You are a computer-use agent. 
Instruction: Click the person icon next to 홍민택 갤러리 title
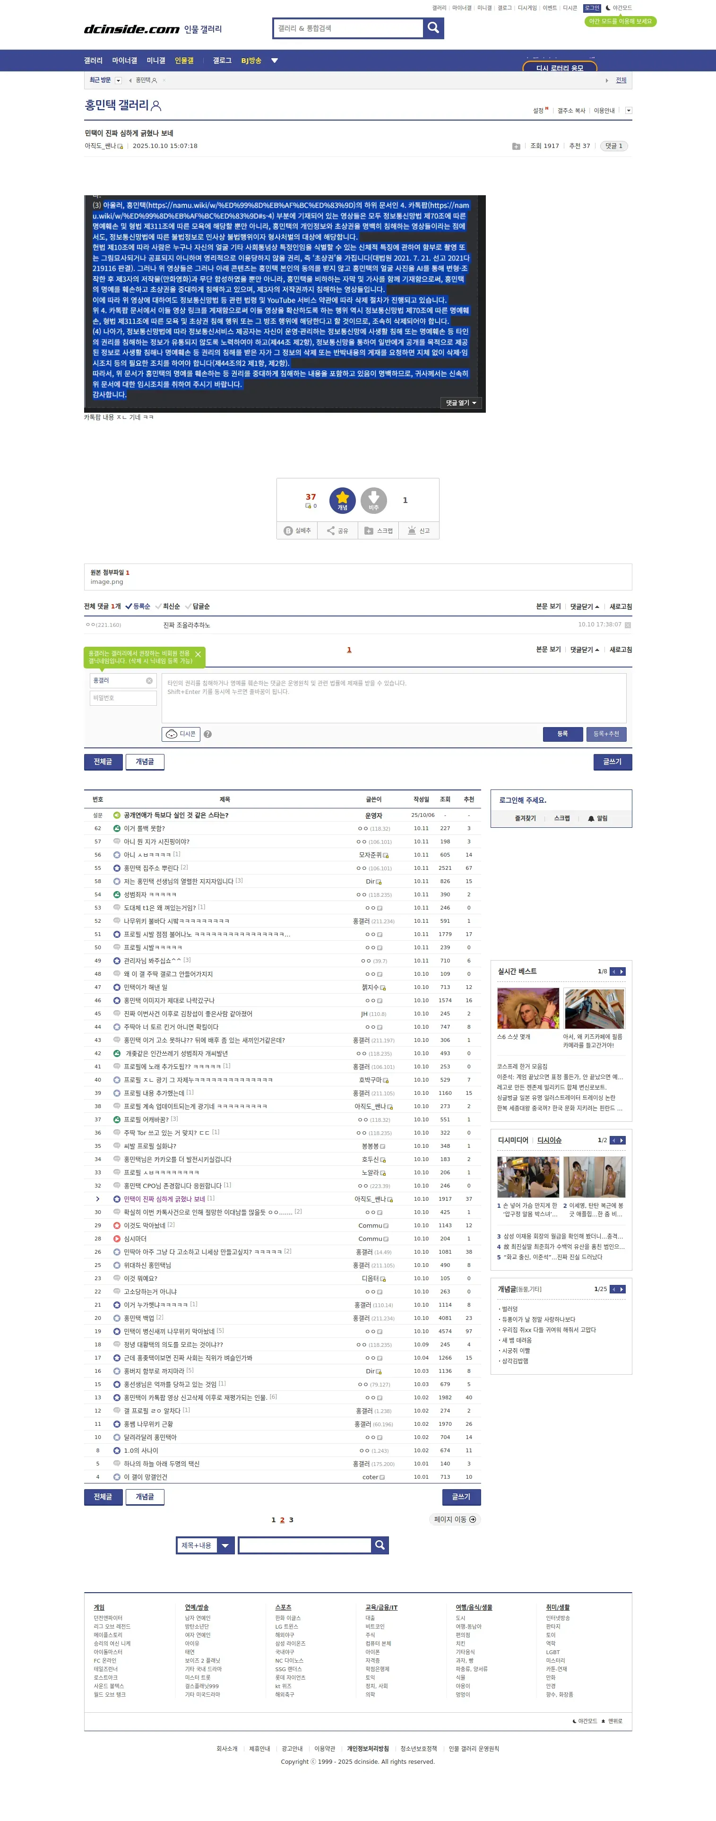[156, 106]
